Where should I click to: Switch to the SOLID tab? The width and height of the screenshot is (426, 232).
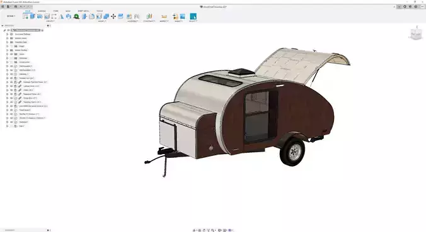pyautogui.click(x=28, y=11)
